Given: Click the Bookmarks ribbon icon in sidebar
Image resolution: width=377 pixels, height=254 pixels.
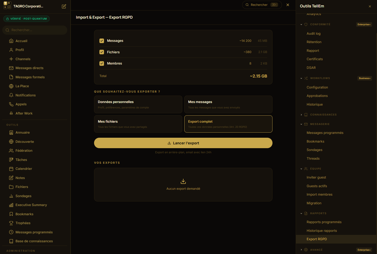Looking at the screenshot, I should 11,214.
